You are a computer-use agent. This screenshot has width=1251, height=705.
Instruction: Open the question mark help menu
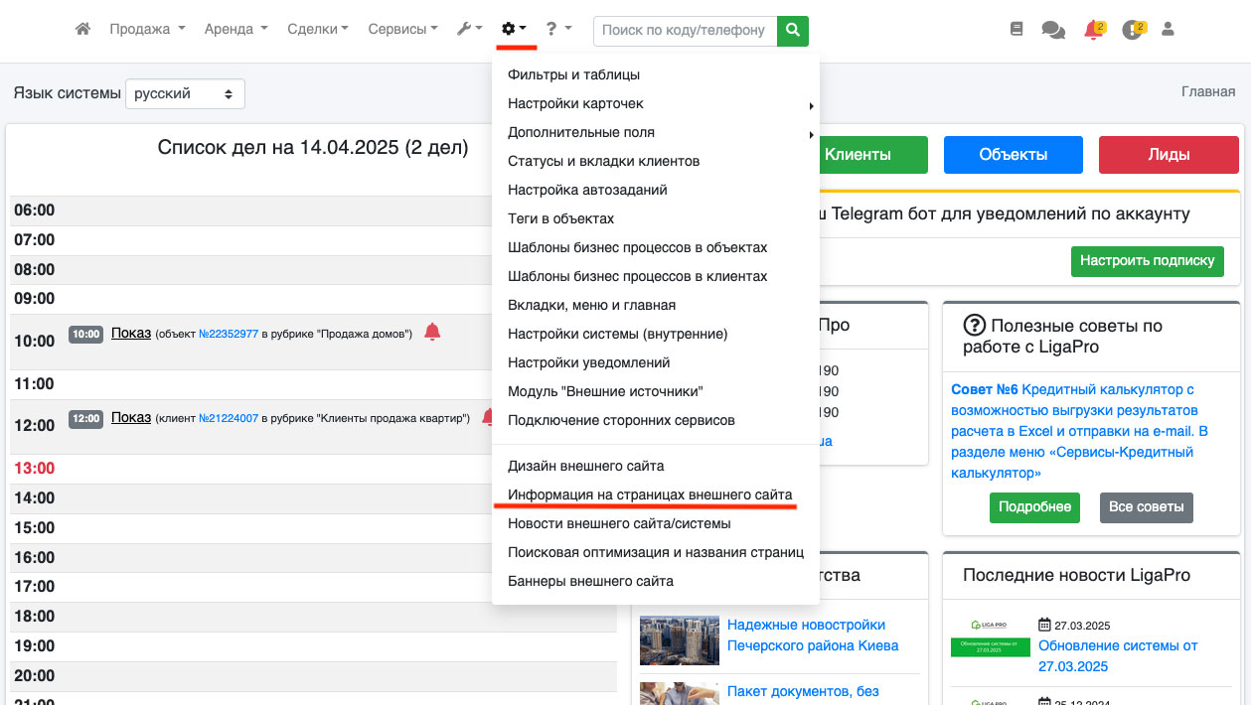click(x=558, y=30)
